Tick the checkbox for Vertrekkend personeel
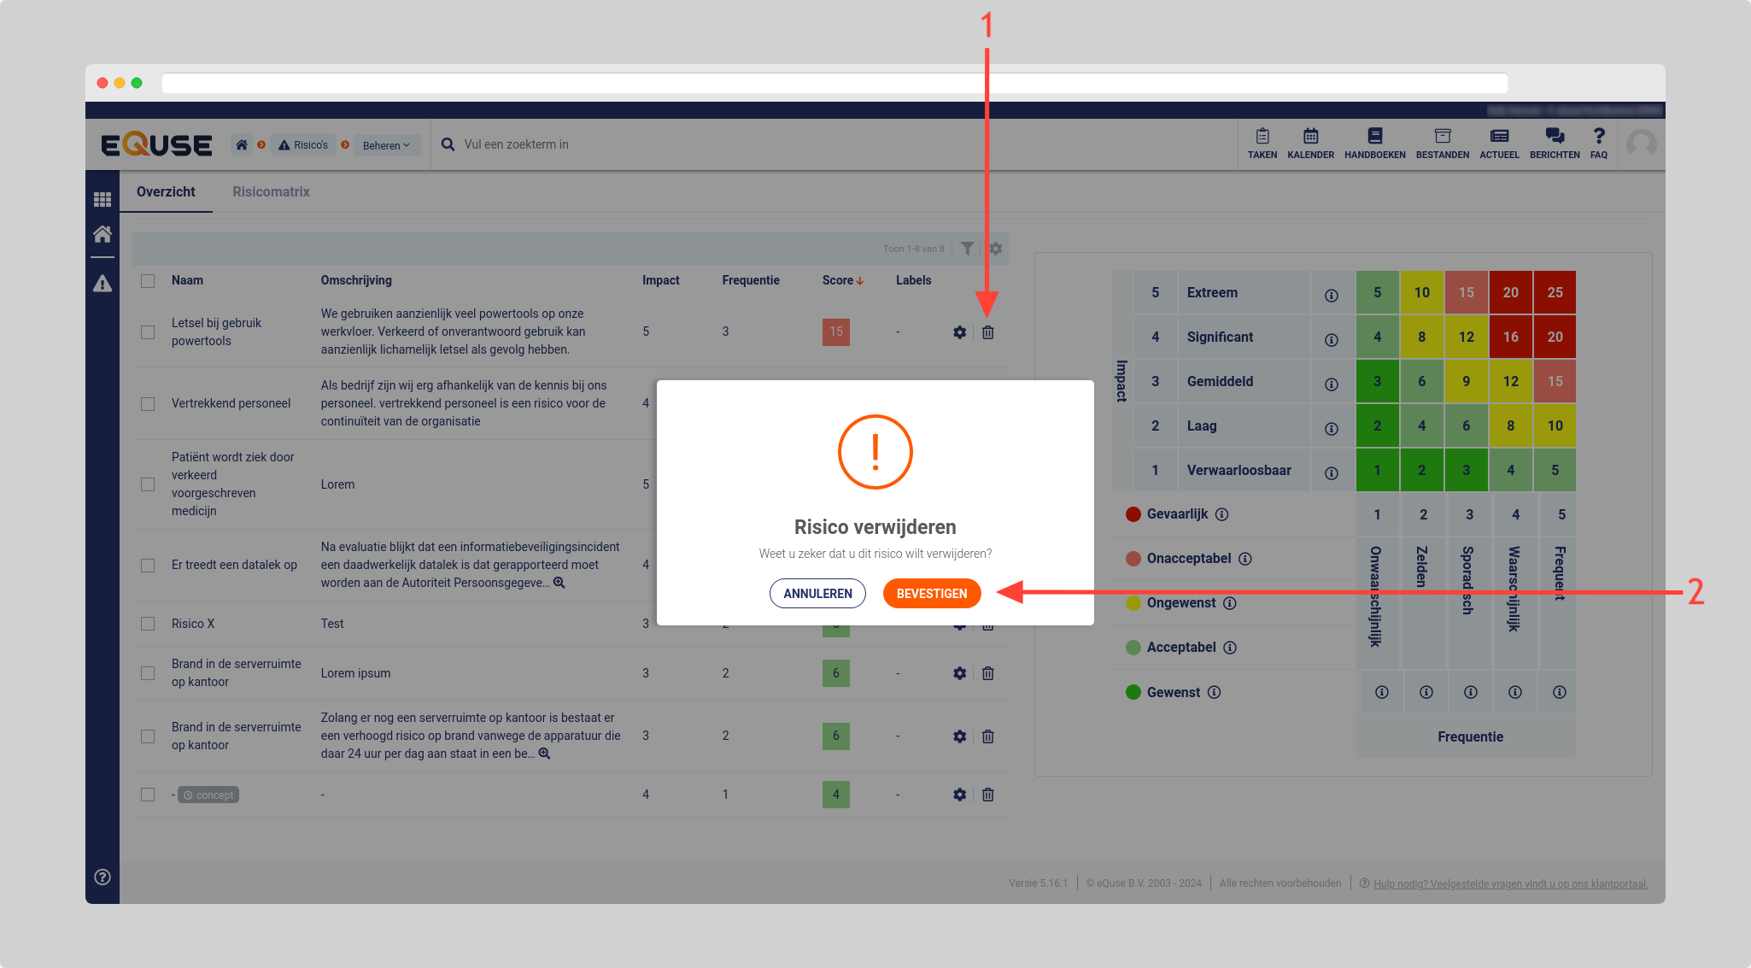Image resolution: width=1751 pixels, height=968 pixels. (148, 403)
